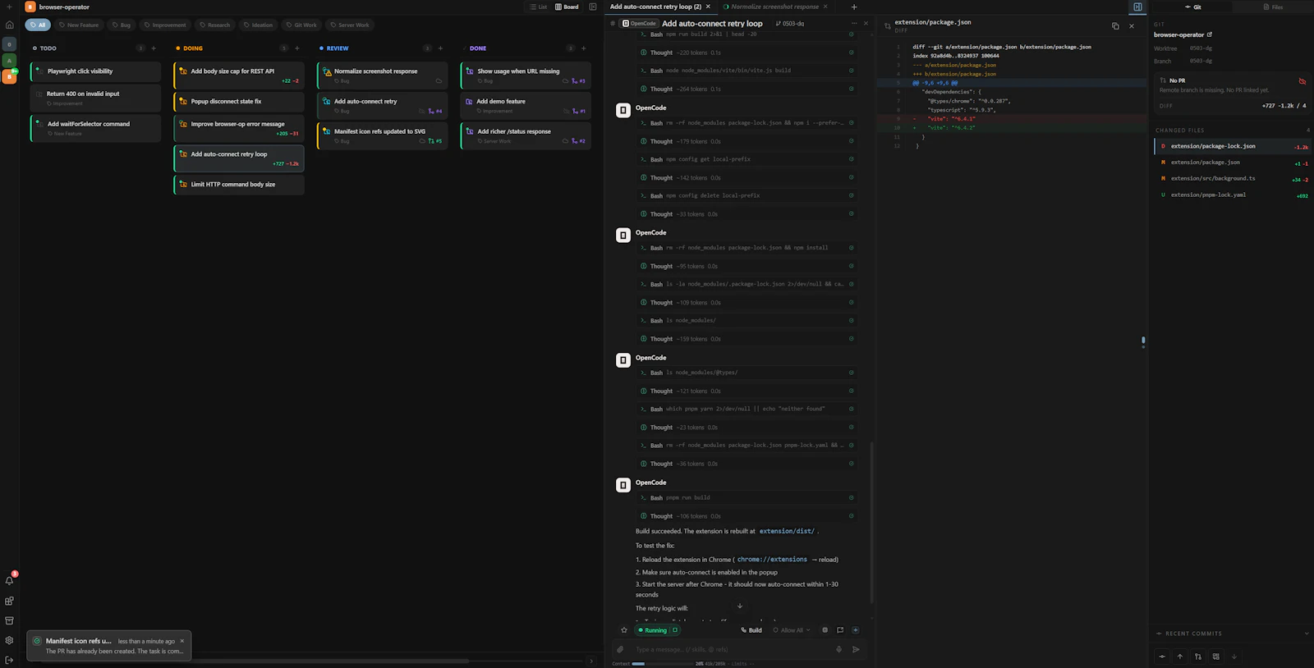Screen dimensions: 1314x668
Task: Filter board by New Feature tag
Action: 79,25
